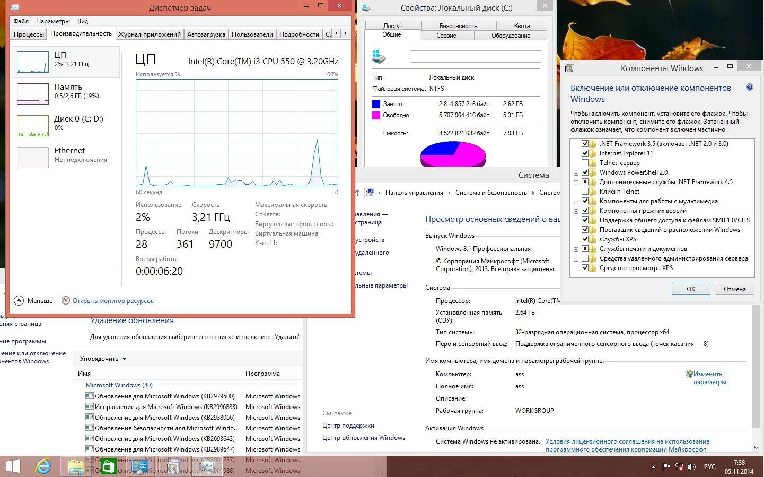Open the Файл menu in Task Manager
764x477 pixels.
21,21
